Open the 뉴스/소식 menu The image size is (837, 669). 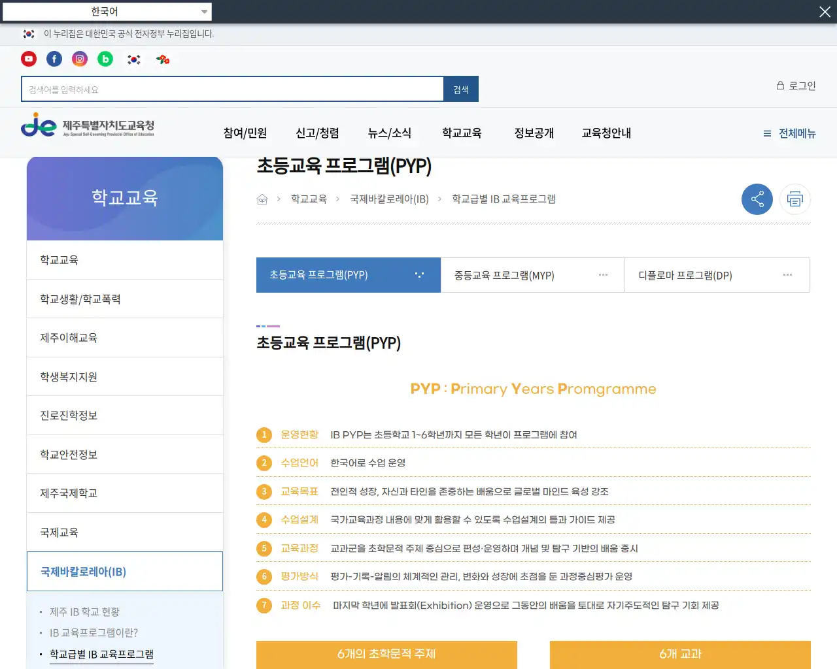[390, 133]
